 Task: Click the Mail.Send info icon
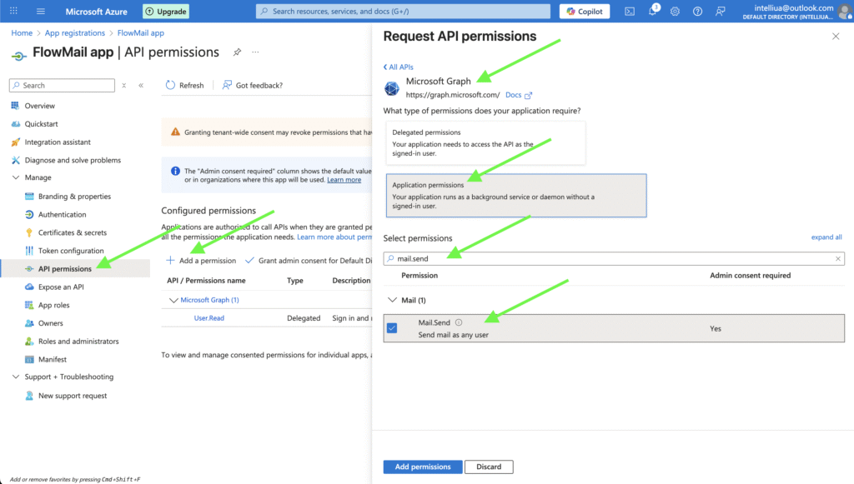(x=459, y=322)
